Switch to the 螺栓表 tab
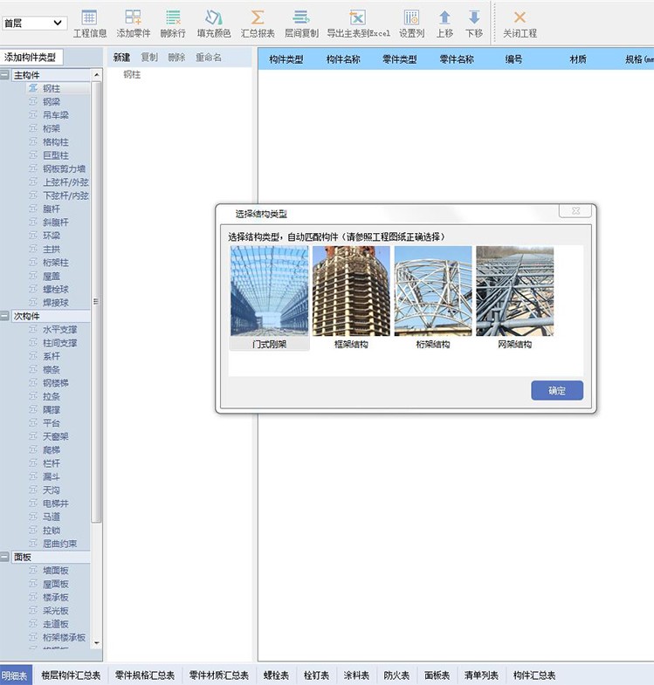The image size is (654, 685). coord(276,675)
